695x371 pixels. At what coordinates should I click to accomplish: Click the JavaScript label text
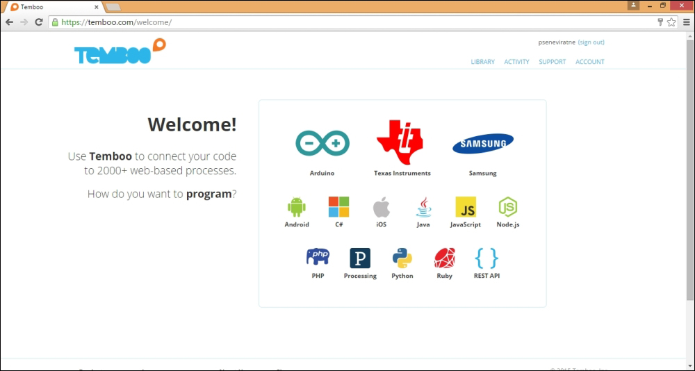[466, 224]
